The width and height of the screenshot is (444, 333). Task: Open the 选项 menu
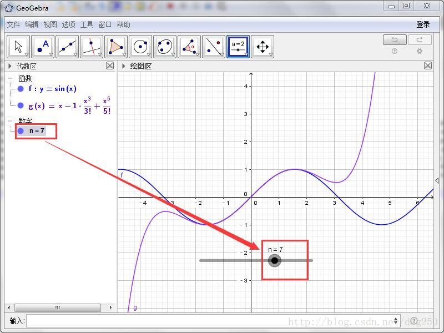(x=68, y=24)
